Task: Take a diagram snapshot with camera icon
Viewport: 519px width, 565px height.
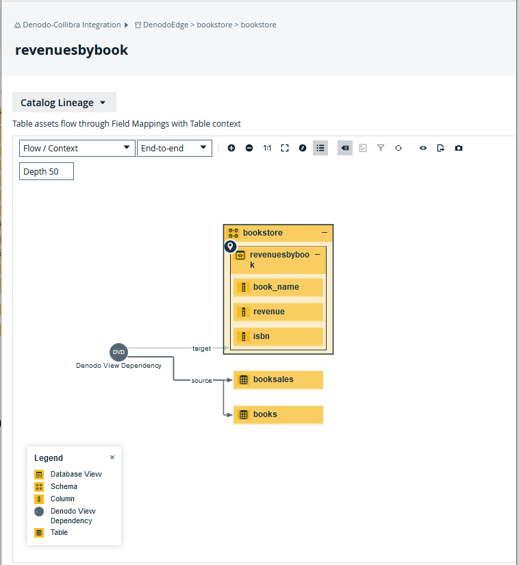Action: click(x=459, y=148)
